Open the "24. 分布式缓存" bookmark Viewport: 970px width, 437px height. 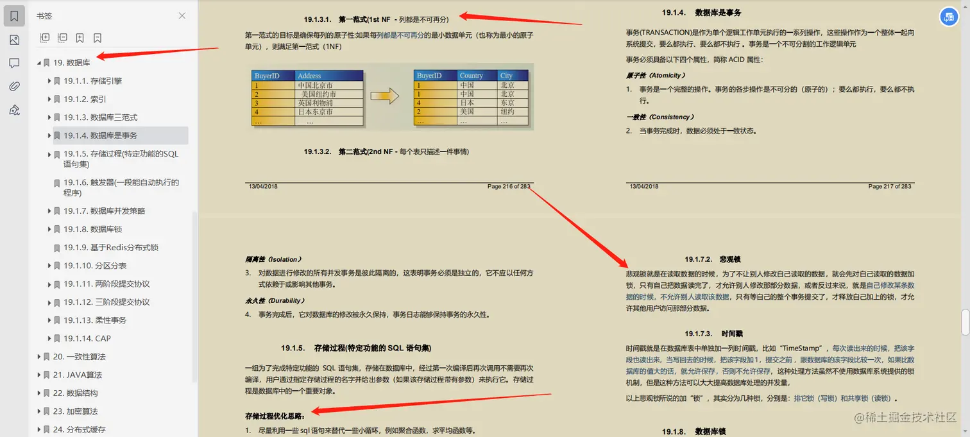click(78, 429)
